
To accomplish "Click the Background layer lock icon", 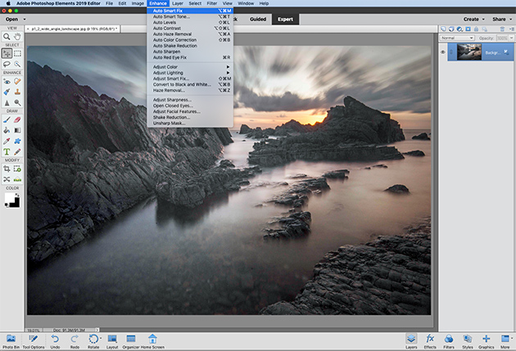I will coord(506,52).
